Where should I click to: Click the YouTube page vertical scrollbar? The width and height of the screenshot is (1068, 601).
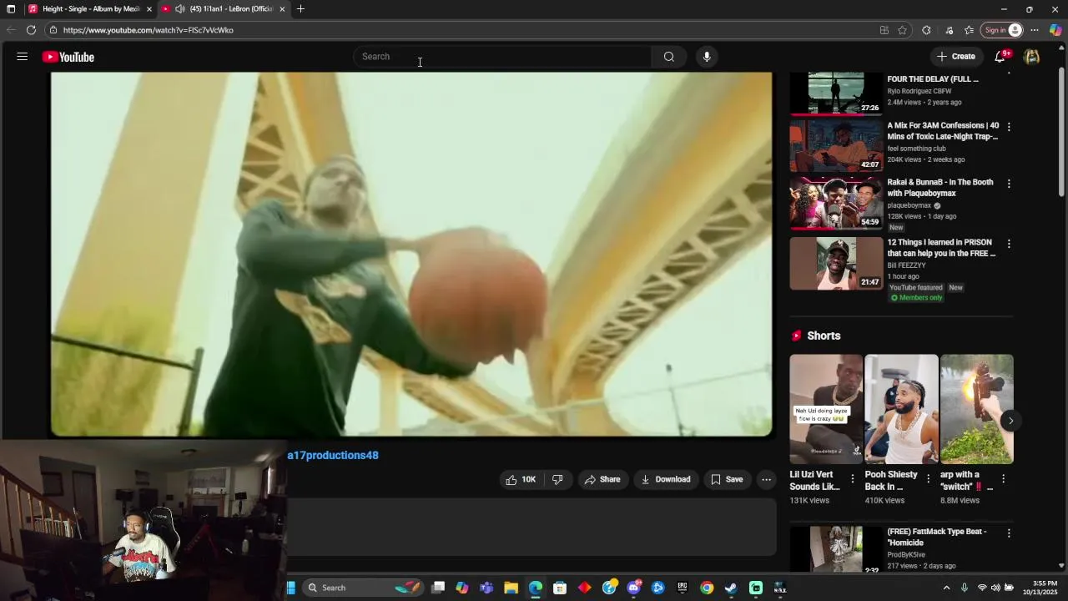(1061, 134)
